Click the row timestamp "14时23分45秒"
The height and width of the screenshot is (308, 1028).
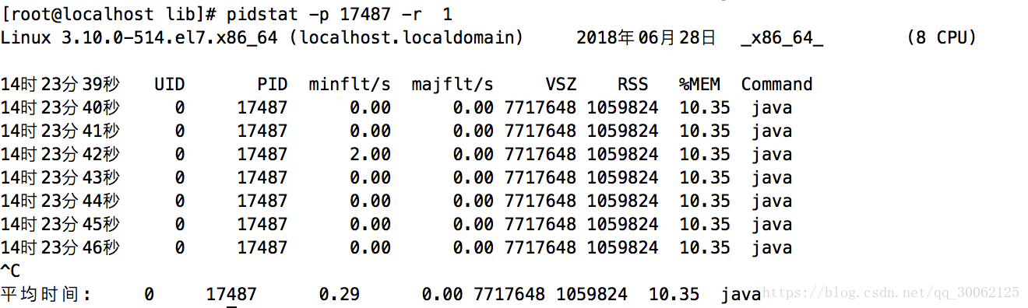click(x=60, y=224)
